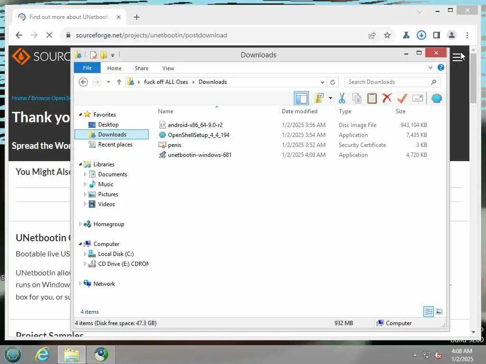
Task: Toggle the navigation pane toolbar button
Action: (x=301, y=99)
